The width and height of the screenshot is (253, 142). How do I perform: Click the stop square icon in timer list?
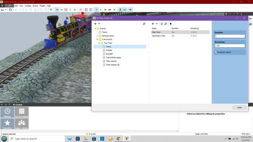pyautogui.click(x=171, y=24)
